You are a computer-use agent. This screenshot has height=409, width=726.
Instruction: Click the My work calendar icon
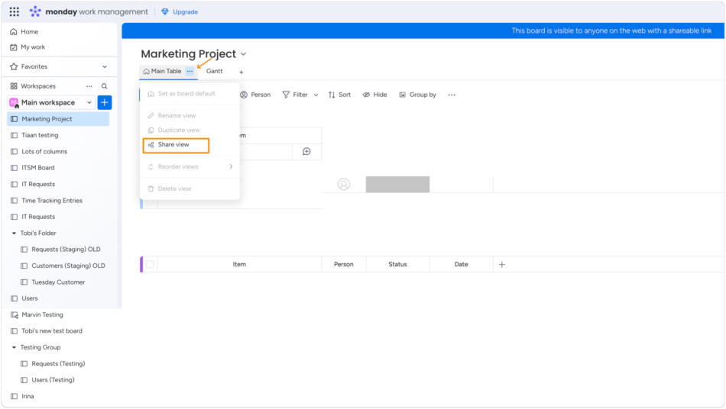14,47
